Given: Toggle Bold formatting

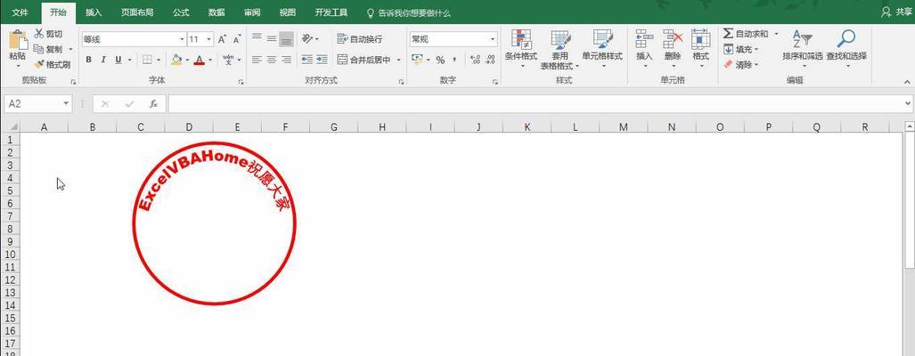Looking at the screenshot, I should click(89, 60).
